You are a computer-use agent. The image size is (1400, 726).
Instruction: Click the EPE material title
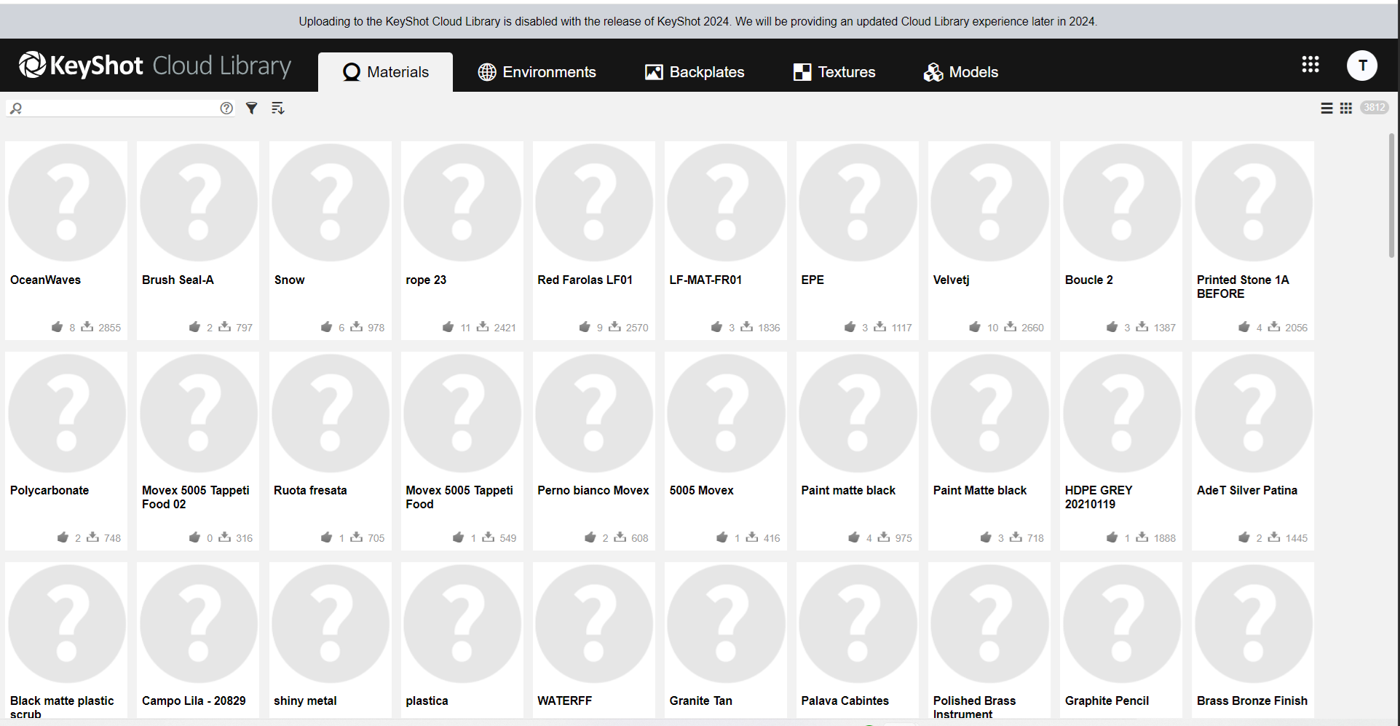coord(812,280)
